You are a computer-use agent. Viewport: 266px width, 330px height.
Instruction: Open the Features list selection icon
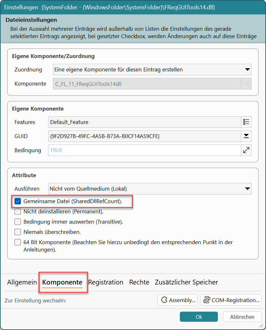pyautogui.click(x=246, y=122)
